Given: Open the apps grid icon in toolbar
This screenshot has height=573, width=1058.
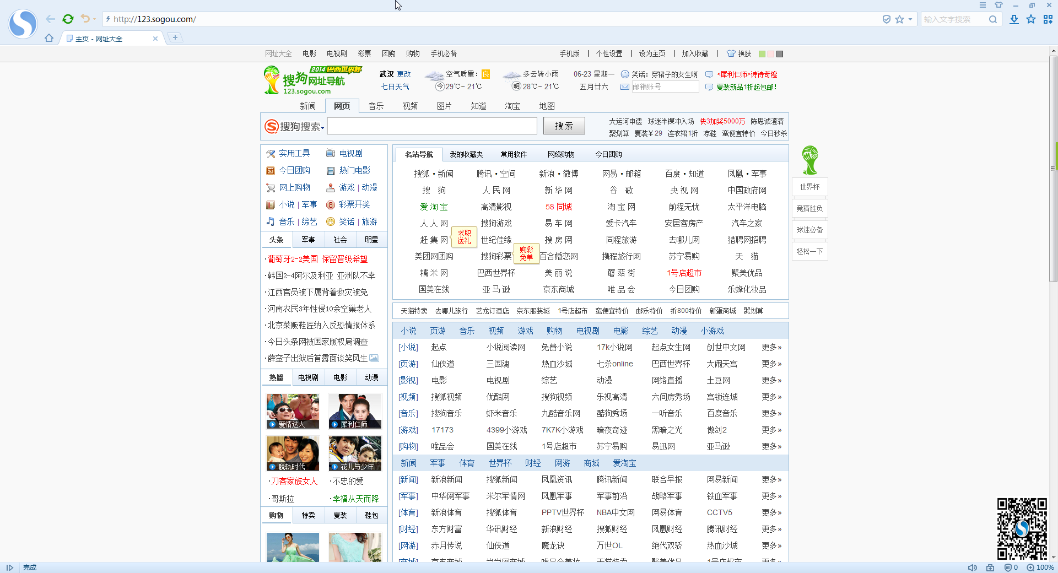Looking at the screenshot, I should tap(1048, 19).
